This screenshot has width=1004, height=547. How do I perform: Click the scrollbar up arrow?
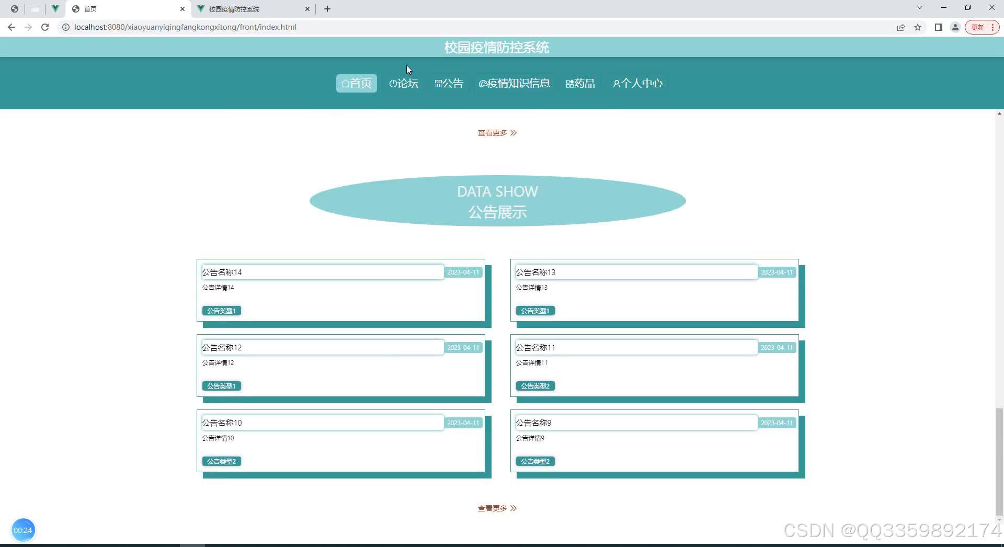(999, 113)
